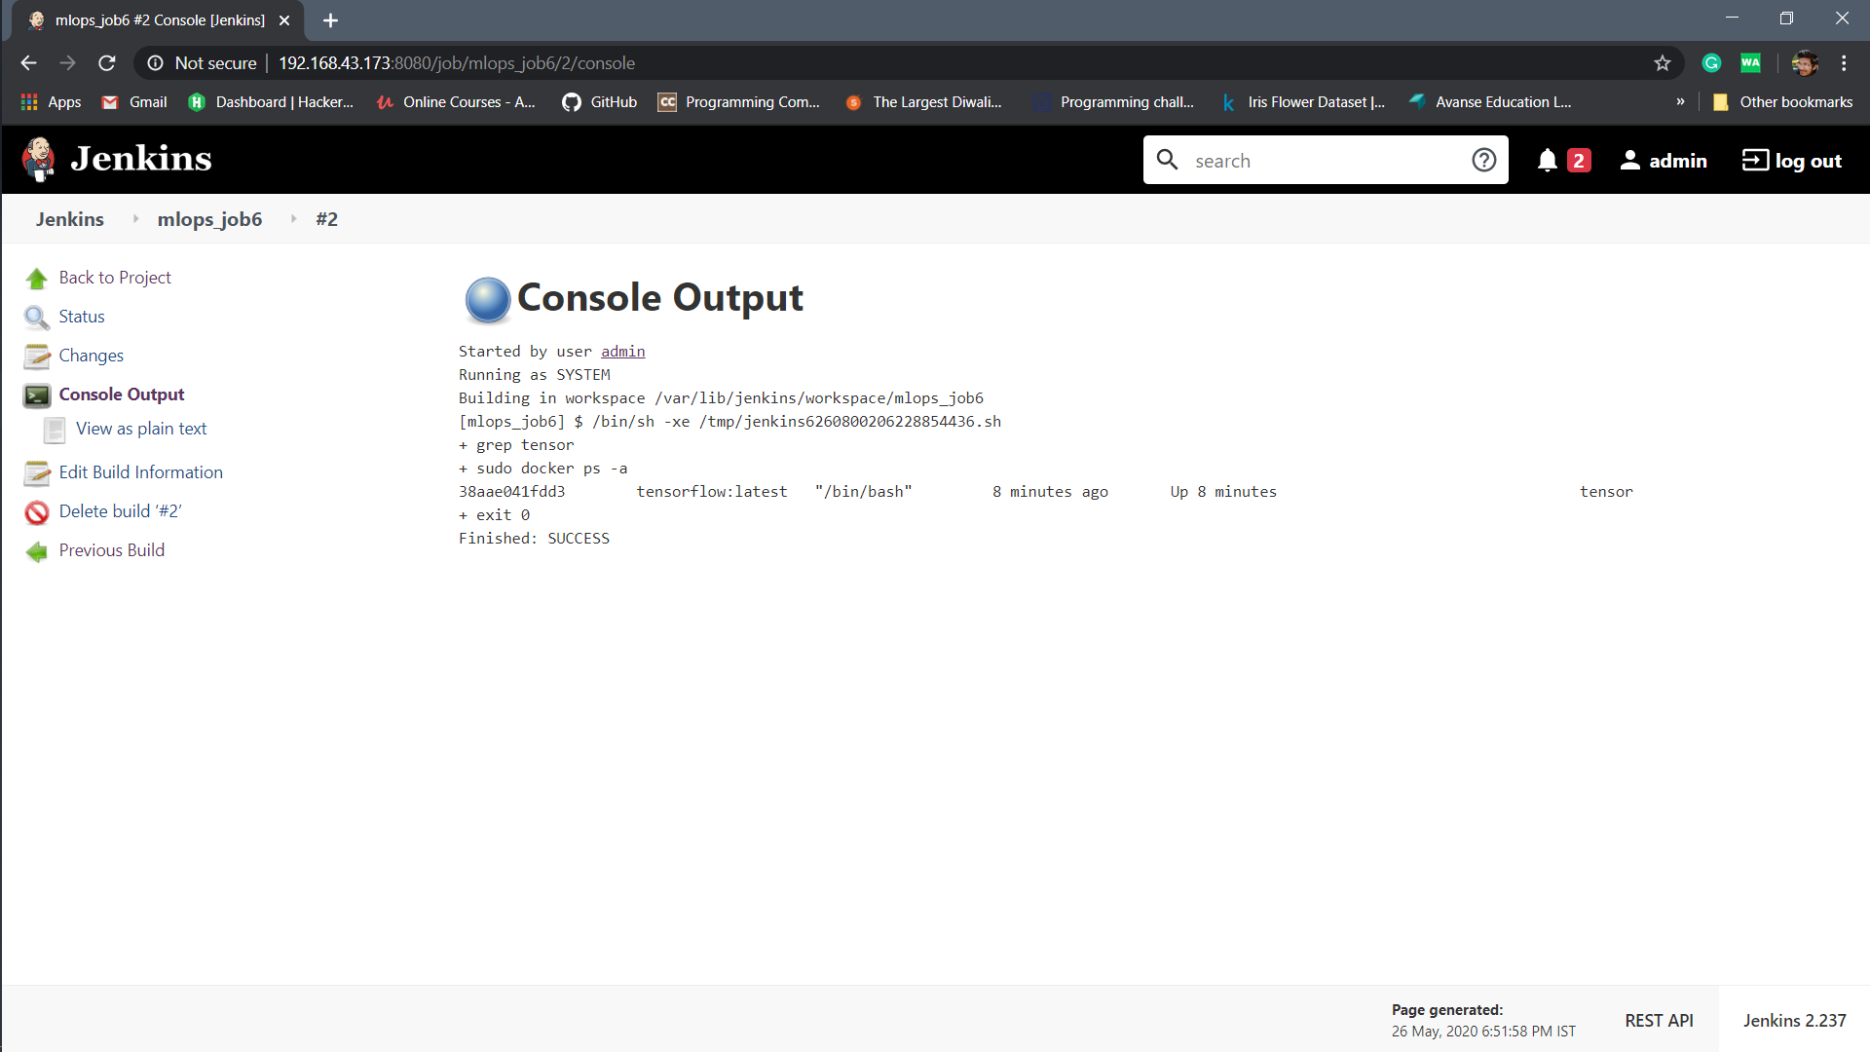The width and height of the screenshot is (1870, 1052).
Task: Click the log out button
Action: (1792, 161)
